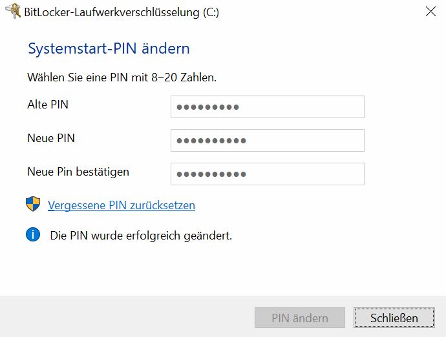Click the UAC shield icon beside reset link
Viewport: 446px width, 337px height.
click(x=33, y=204)
